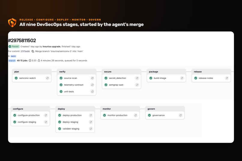The image size is (242, 161).
Task: Click the plan stage header
Action: click(x=32, y=72)
